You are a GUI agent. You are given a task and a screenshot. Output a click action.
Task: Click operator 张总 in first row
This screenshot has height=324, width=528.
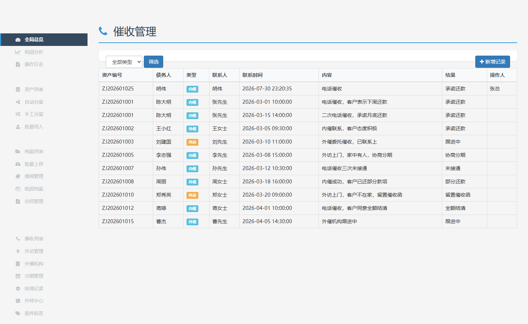click(495, 89)
